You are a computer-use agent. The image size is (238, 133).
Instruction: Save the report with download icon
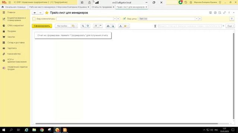tap(120, 26)
